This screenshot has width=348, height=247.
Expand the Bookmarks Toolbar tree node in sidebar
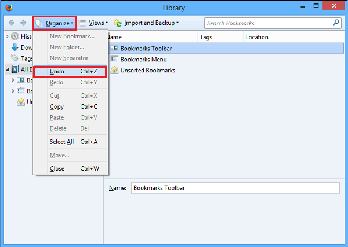point(13,80)
